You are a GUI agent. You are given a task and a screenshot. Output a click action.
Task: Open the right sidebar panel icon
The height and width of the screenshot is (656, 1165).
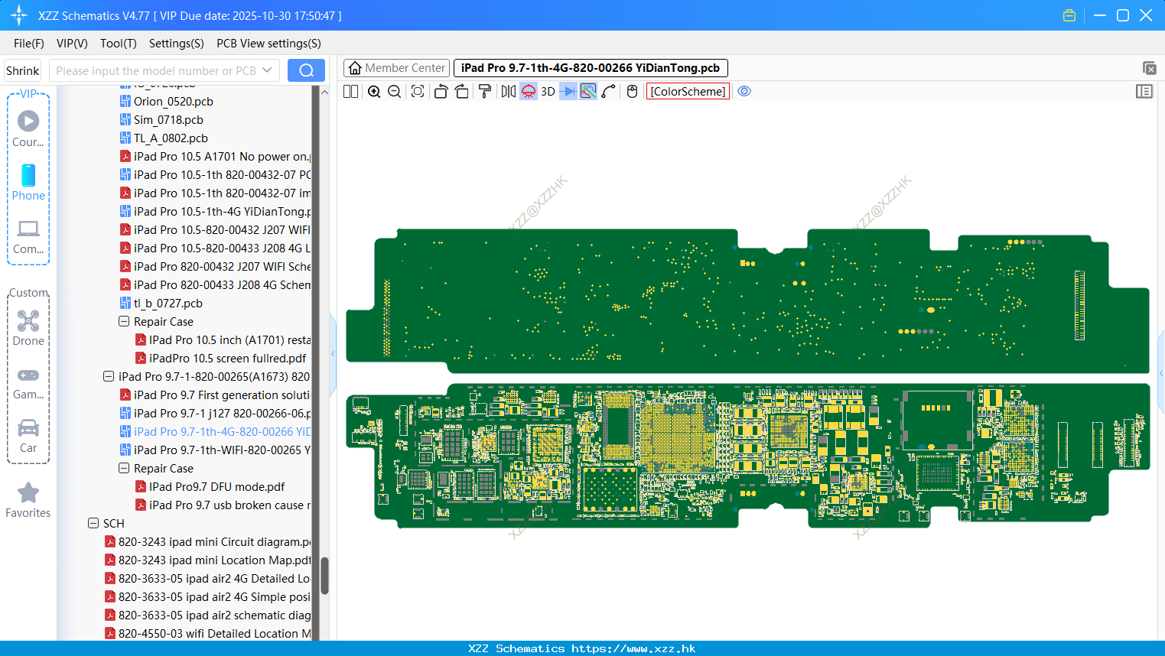(x=1144, y=92)
